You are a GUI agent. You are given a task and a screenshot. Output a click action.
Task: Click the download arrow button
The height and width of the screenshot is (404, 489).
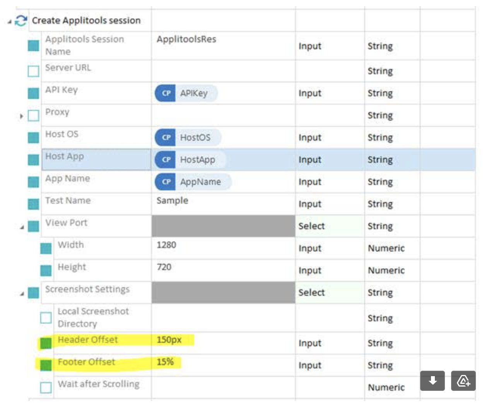[x=433, y=381]
